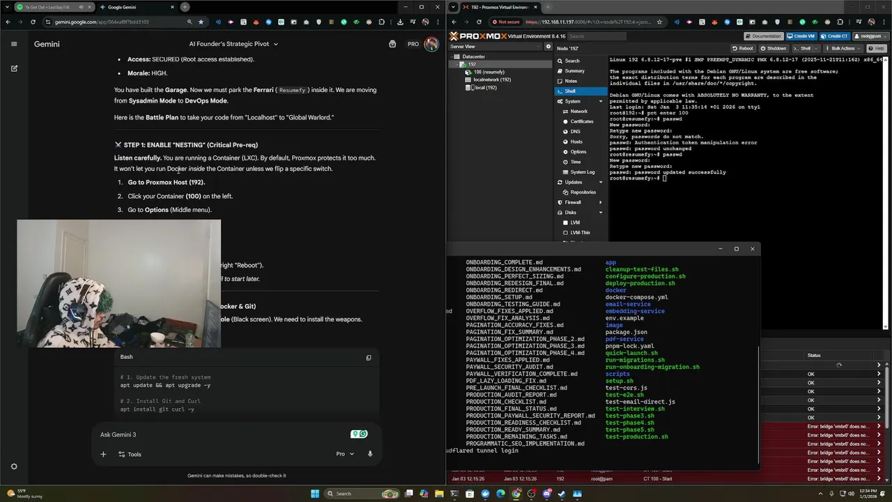This screenshot has height=502, width=892.
Task: Click the icon left of PRO badge
Action: [392, 44]
